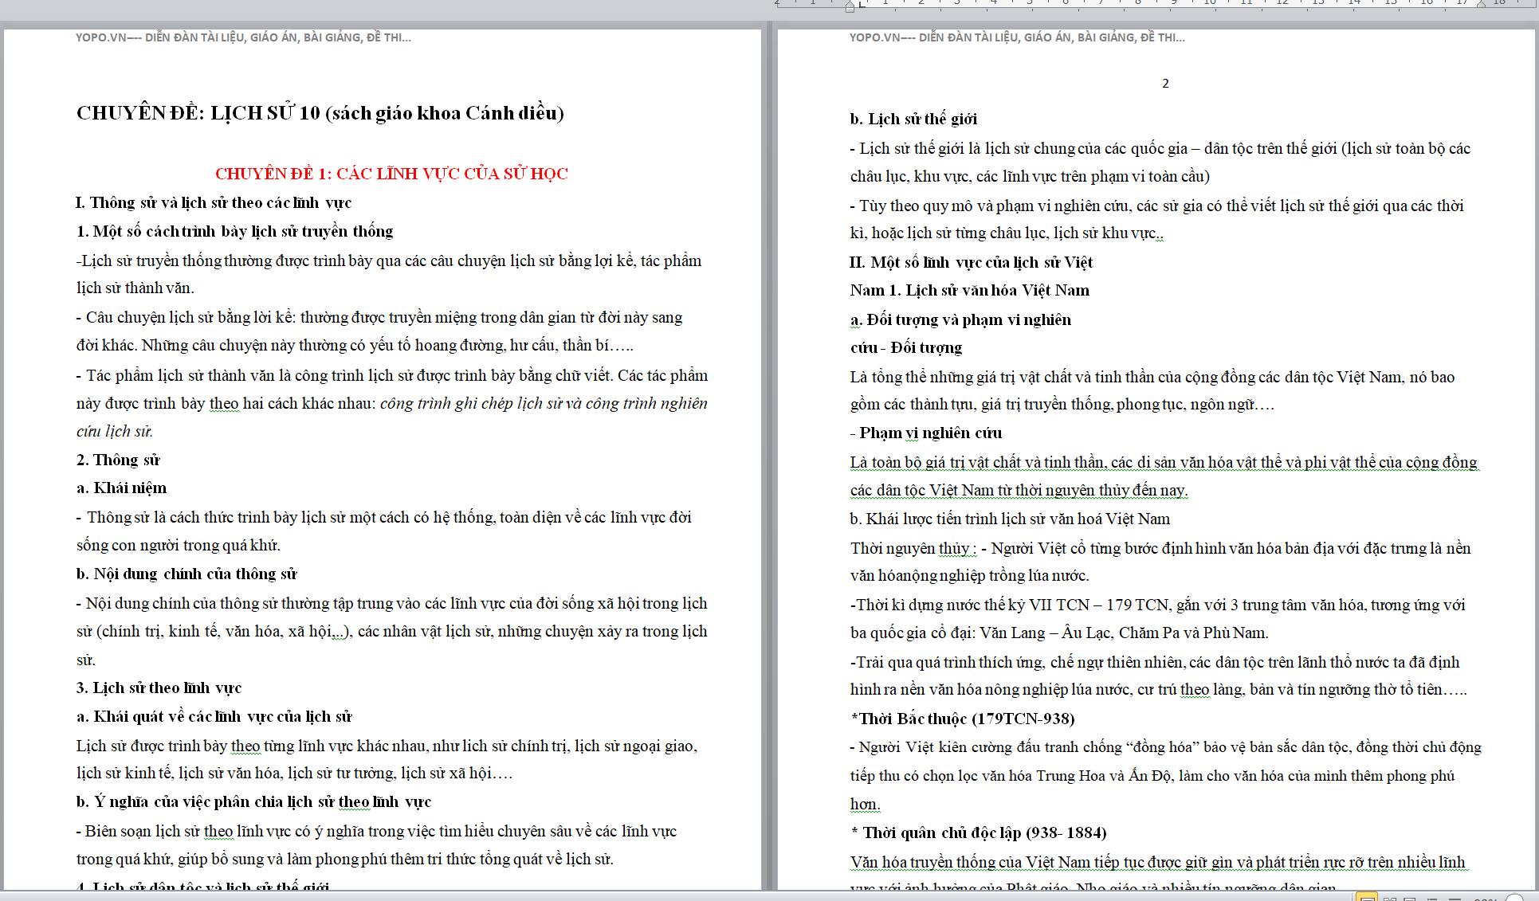Click the line starting '- Lịch sử thế giới là lịch sử chung'
Viewport: 1539px width, 901px height.
click(x=1160, y=149)
